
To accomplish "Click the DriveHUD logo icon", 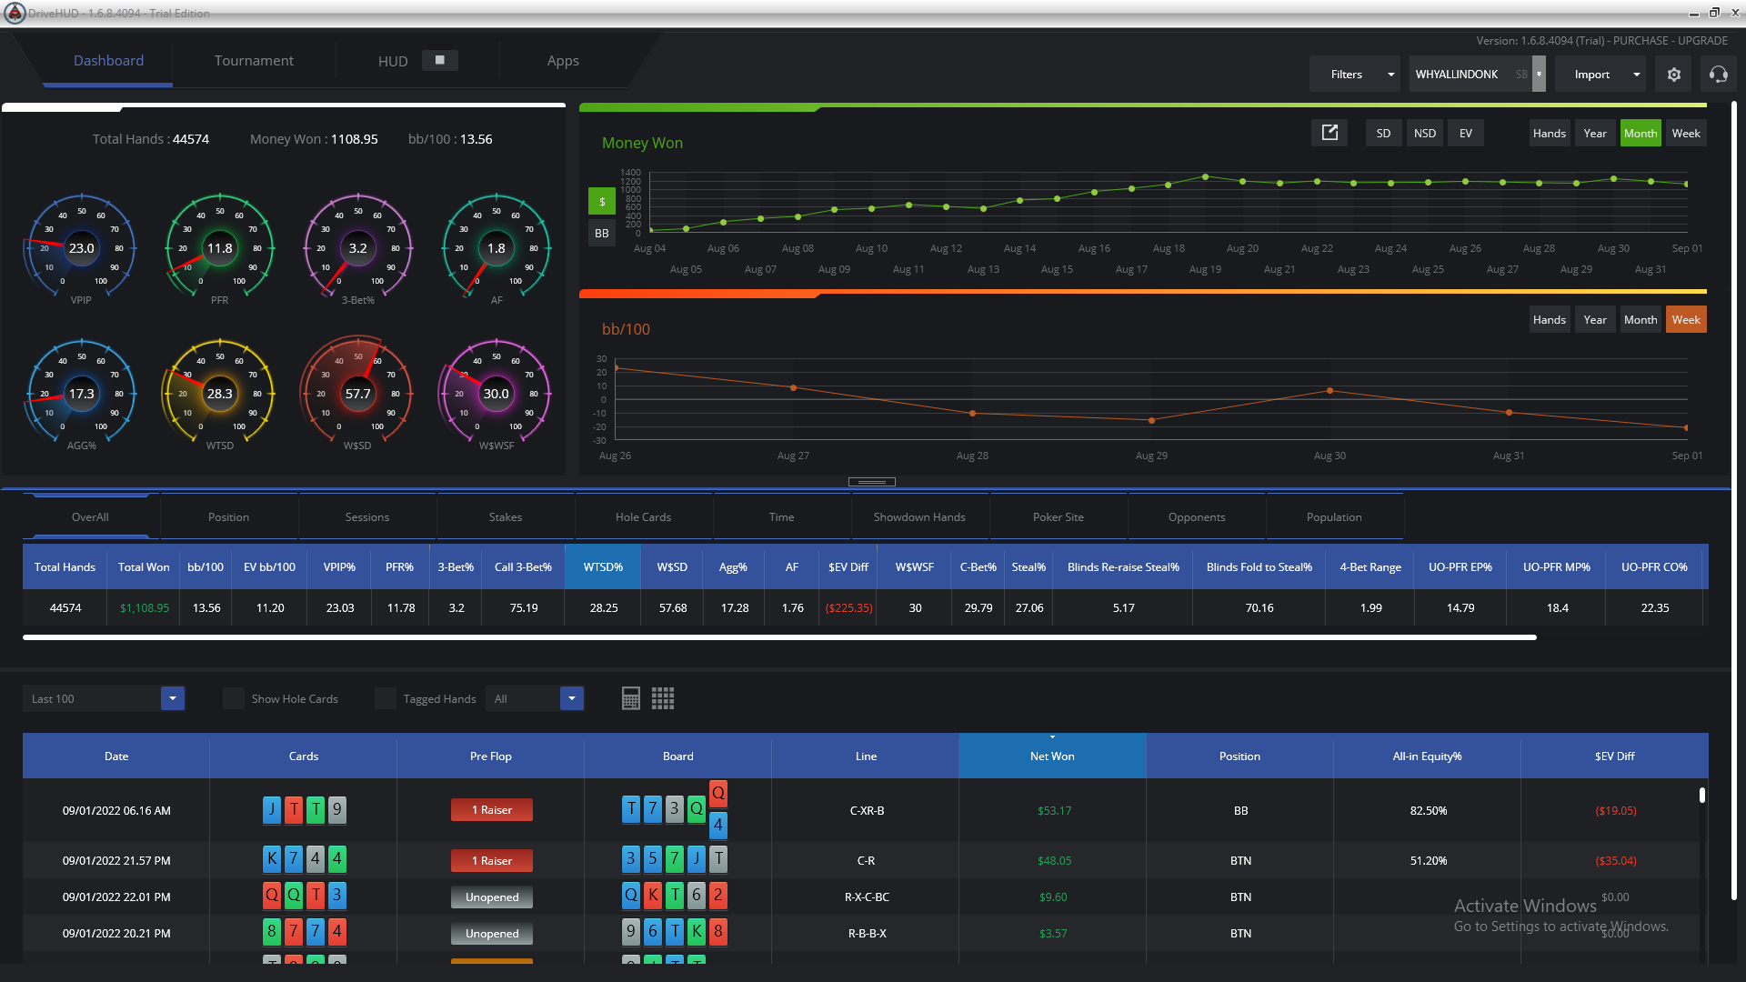I will tap(14, 13).
